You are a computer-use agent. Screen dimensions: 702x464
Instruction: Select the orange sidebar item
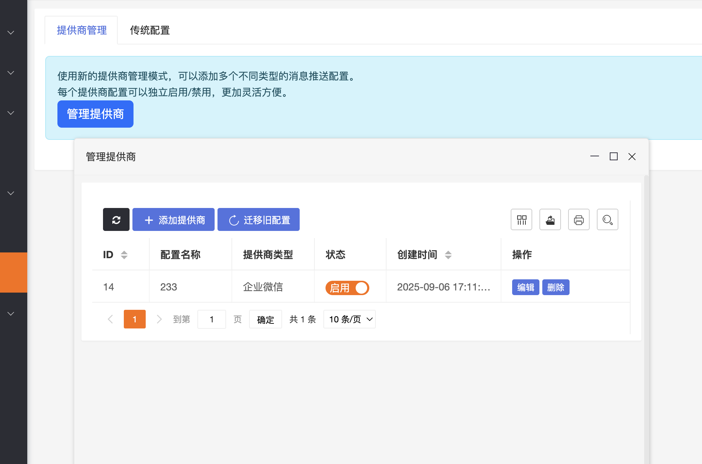coord(13,273)
